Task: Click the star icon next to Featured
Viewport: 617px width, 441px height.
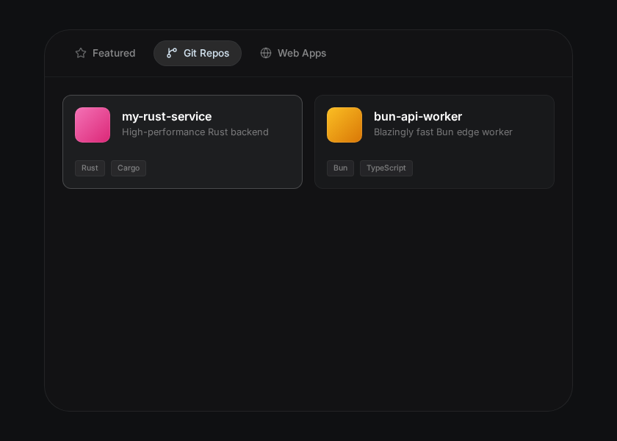Action: (x=80, y=53)
